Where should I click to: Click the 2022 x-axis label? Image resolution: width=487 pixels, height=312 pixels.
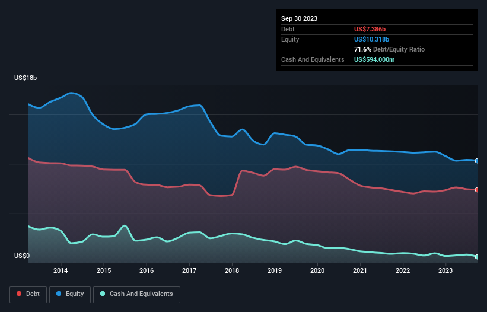403,270
